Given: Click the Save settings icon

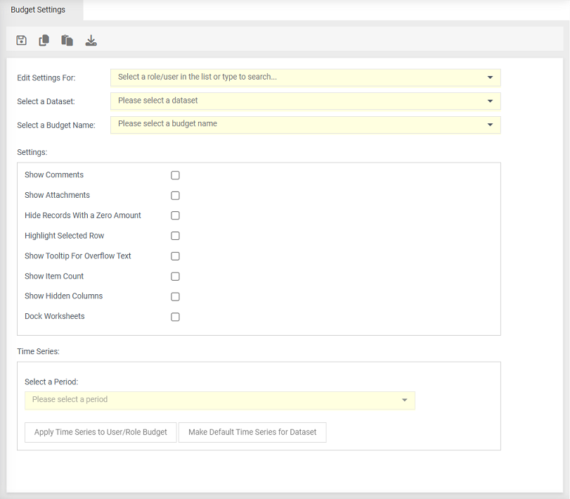Looking at the screenshot, I should [21, 40].
